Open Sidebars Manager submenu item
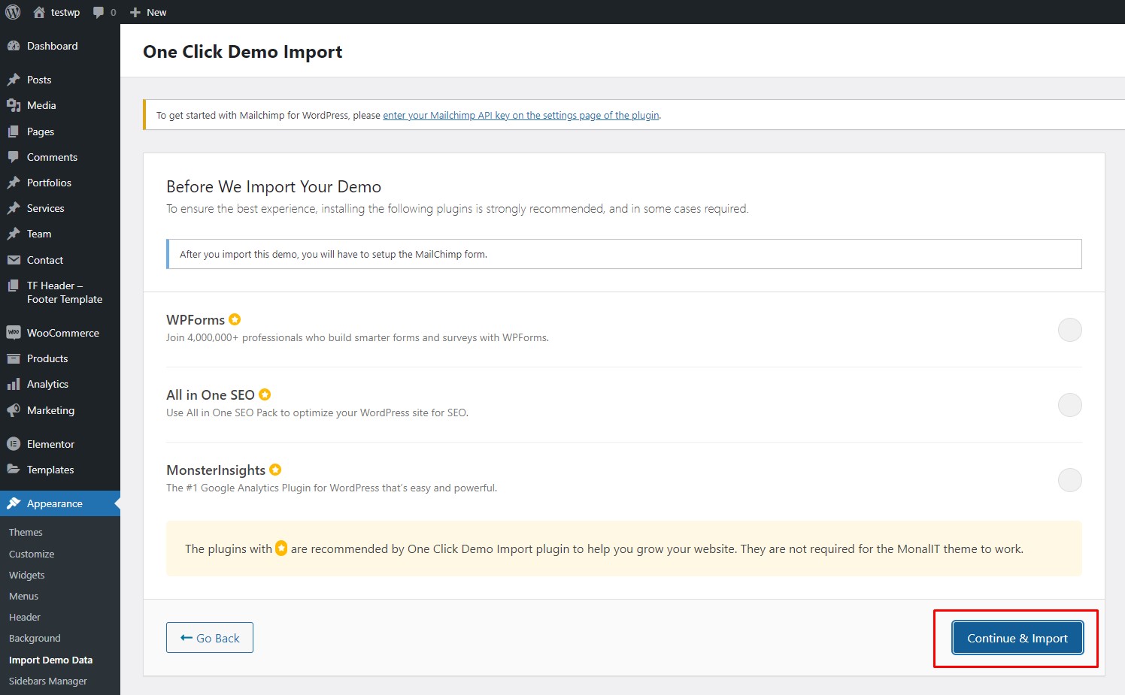This screenshot has width=1125, height=695. [x=48, y=681]
